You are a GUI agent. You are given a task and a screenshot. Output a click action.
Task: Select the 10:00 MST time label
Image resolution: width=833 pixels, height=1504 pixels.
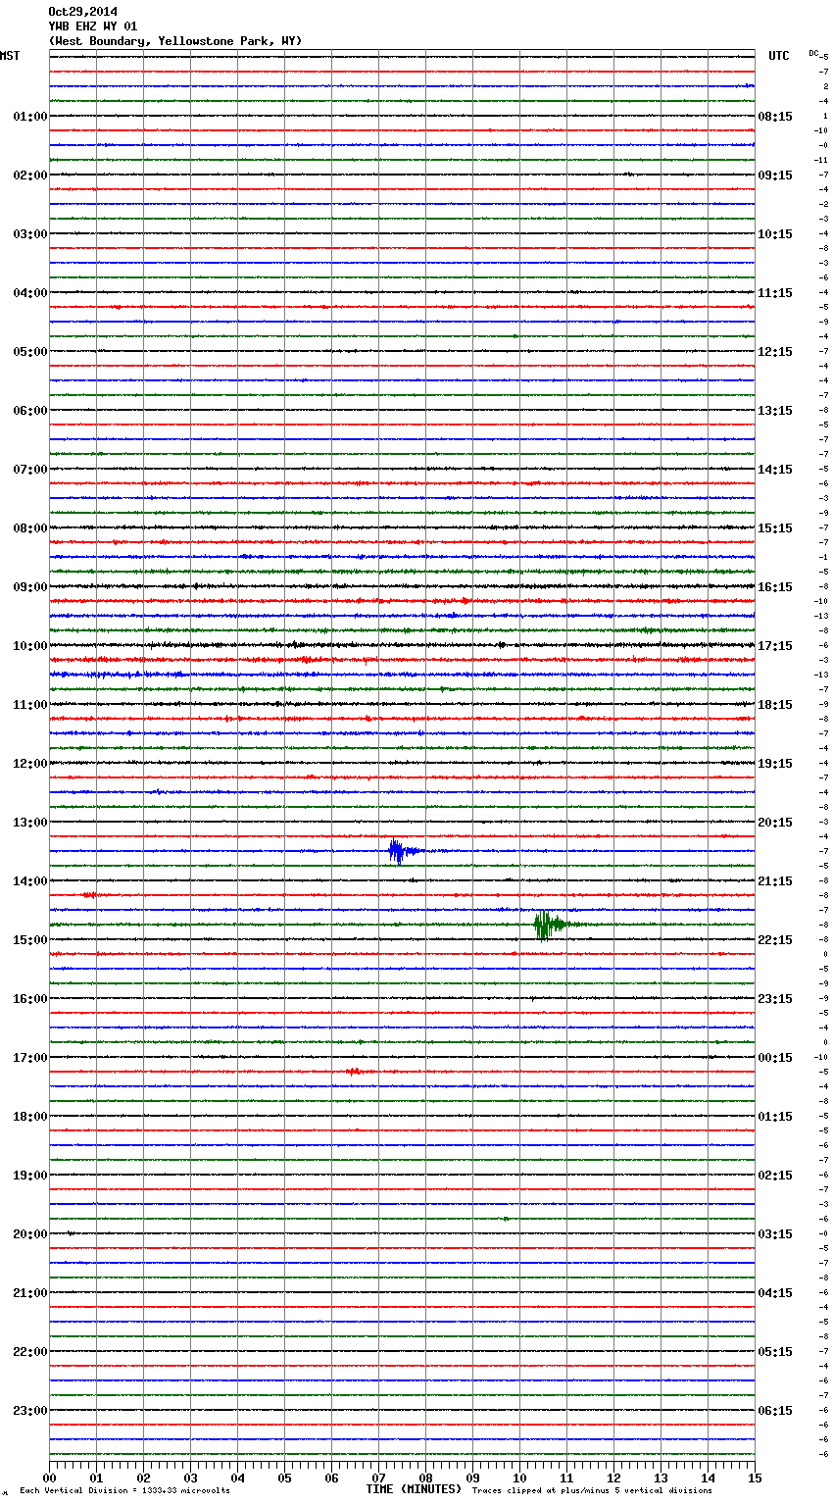(30, 646)
